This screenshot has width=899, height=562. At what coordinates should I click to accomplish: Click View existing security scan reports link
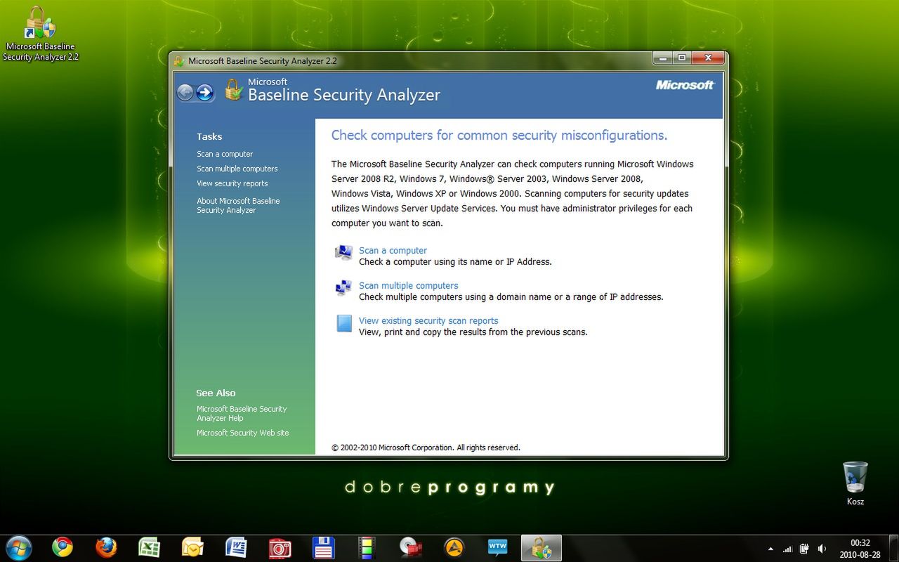click(x=428, y=320)
